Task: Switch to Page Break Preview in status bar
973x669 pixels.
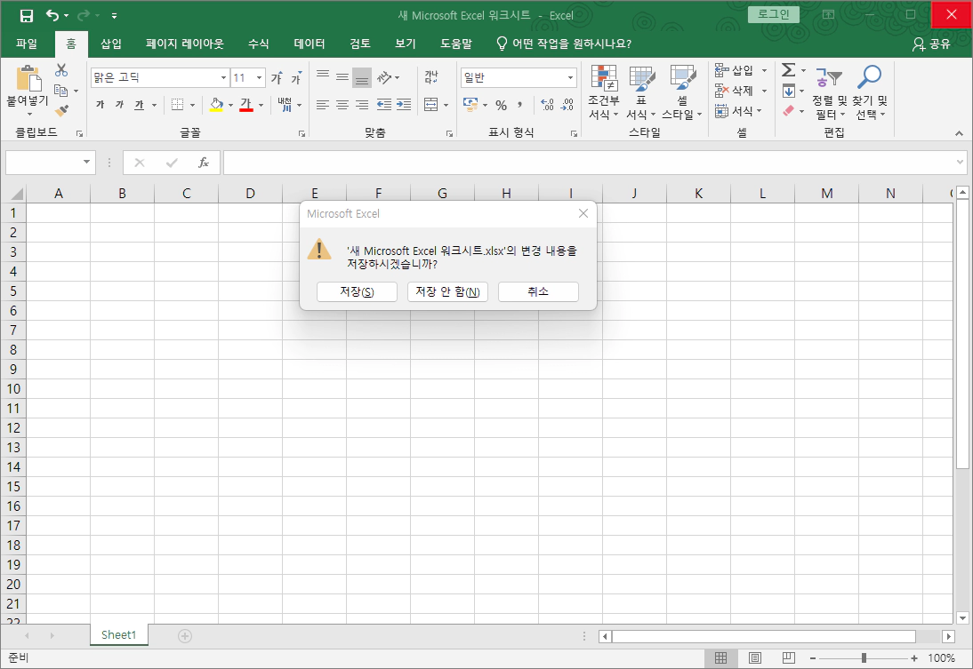Action: pos(788,657)
